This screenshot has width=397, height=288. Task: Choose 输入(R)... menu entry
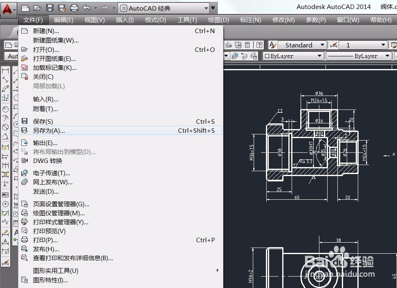tap(120, 99)
